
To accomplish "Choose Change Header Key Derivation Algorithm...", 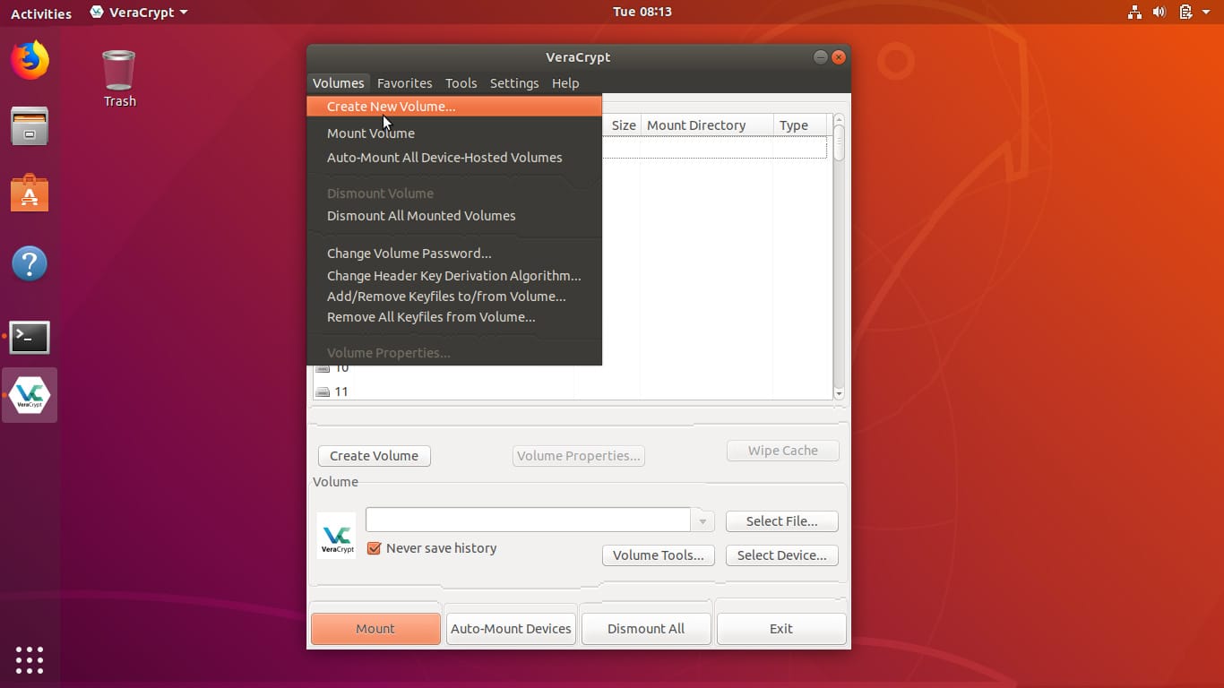I will 454,275.
